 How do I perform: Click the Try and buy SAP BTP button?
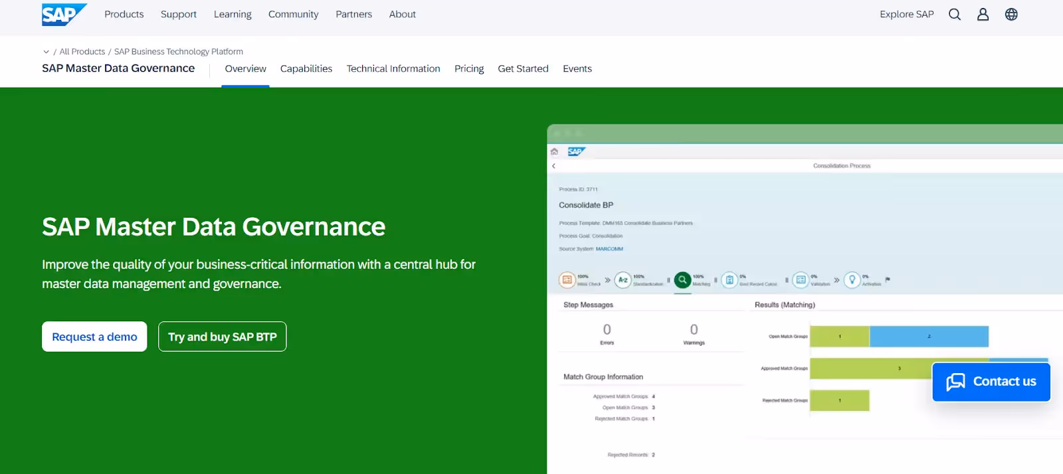(x=223, y=337)
